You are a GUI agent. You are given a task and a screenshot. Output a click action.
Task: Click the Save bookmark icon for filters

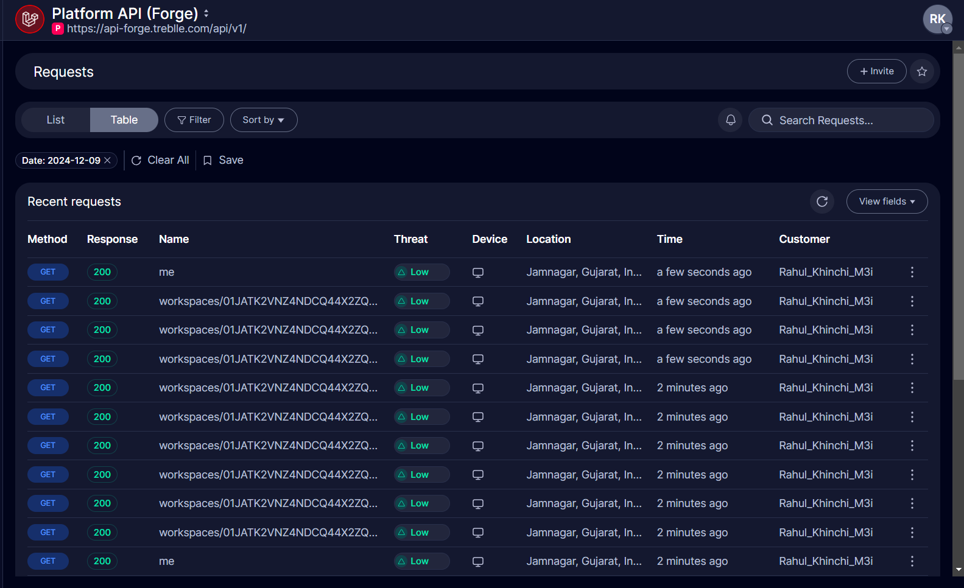(208, 160)
